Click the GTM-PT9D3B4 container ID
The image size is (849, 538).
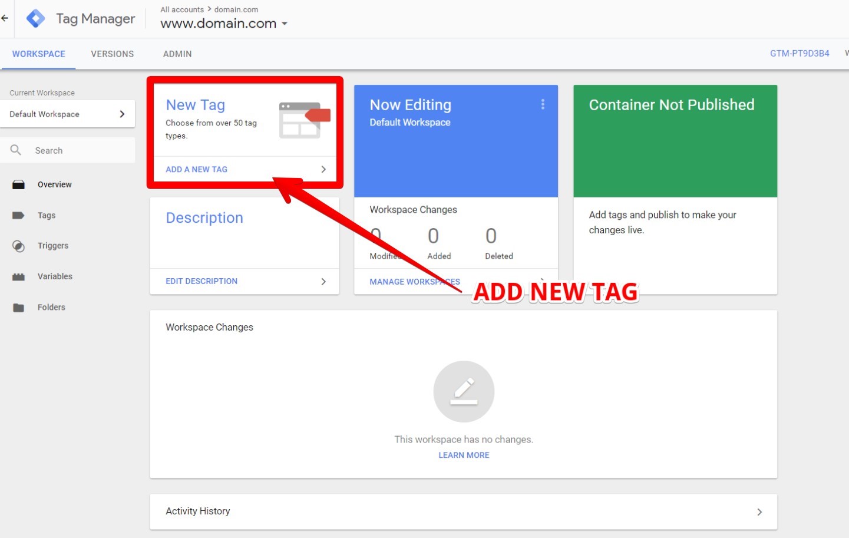pos(800,54)
